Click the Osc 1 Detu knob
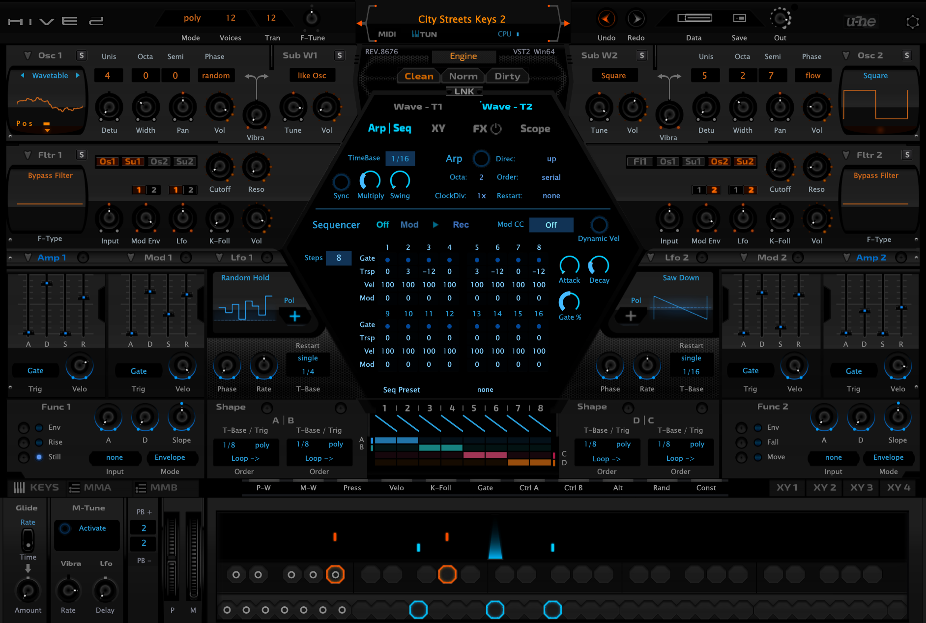 [109, 107]
